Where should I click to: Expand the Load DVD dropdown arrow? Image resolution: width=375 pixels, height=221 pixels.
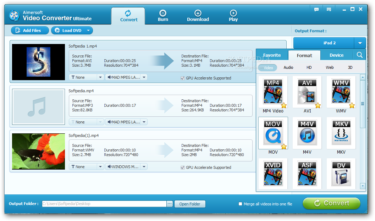pos(88,31)
